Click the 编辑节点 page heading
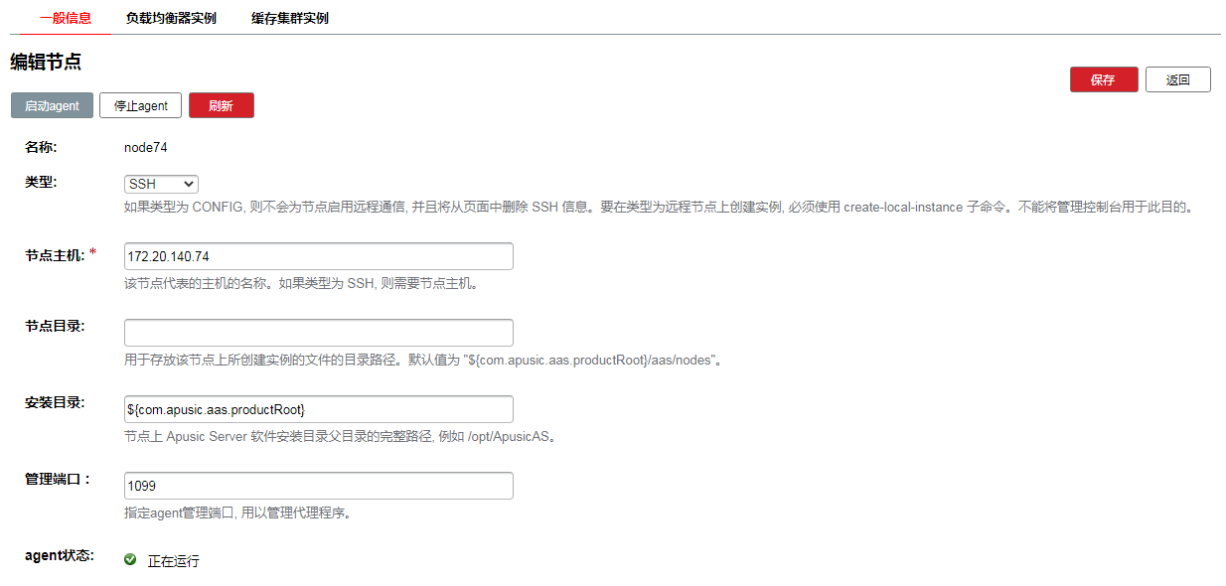This screenshot has height=586, width=1226. 46,62
